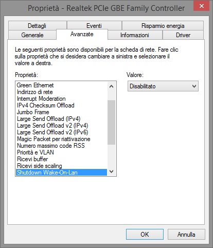Select Indirizzo di rete property
The height and width of the screenshot is (248, 213).
click(x=61, y=92)
